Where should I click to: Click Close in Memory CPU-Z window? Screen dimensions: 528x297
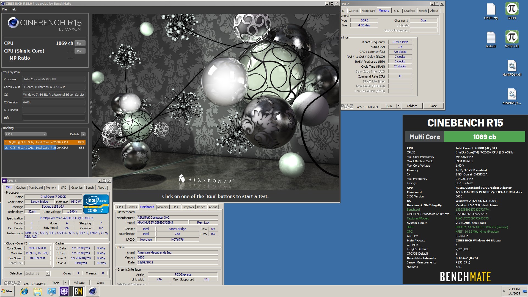433,106
